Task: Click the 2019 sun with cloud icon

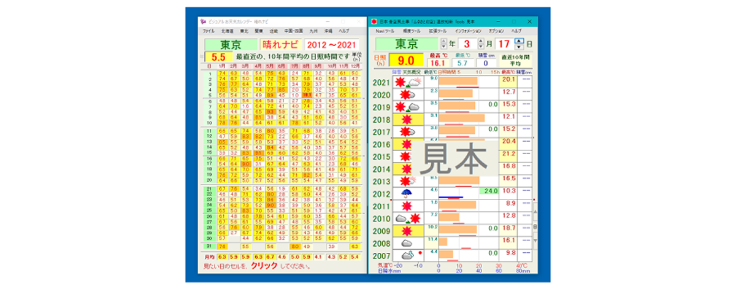Action: coord(406,107)
